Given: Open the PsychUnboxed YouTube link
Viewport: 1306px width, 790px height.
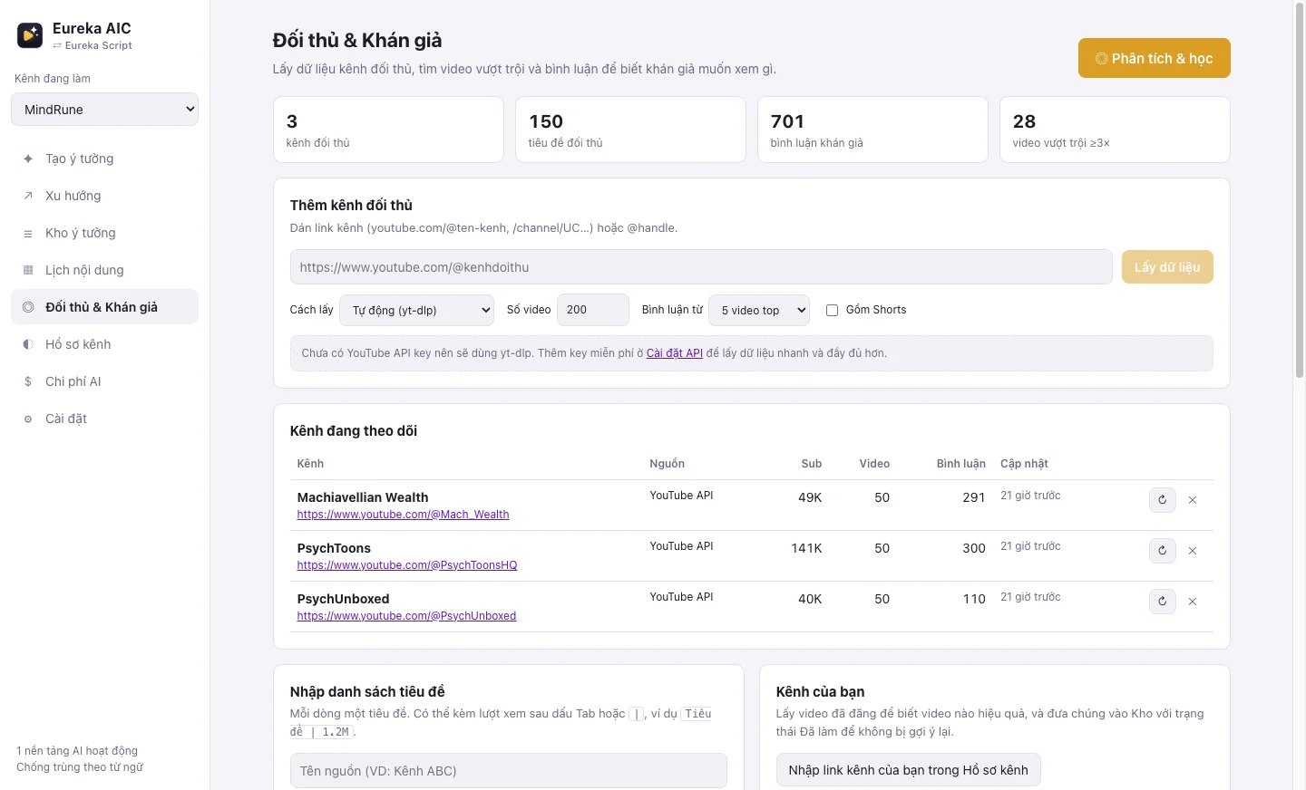Looking at the screenshot, I should (406, 616).
